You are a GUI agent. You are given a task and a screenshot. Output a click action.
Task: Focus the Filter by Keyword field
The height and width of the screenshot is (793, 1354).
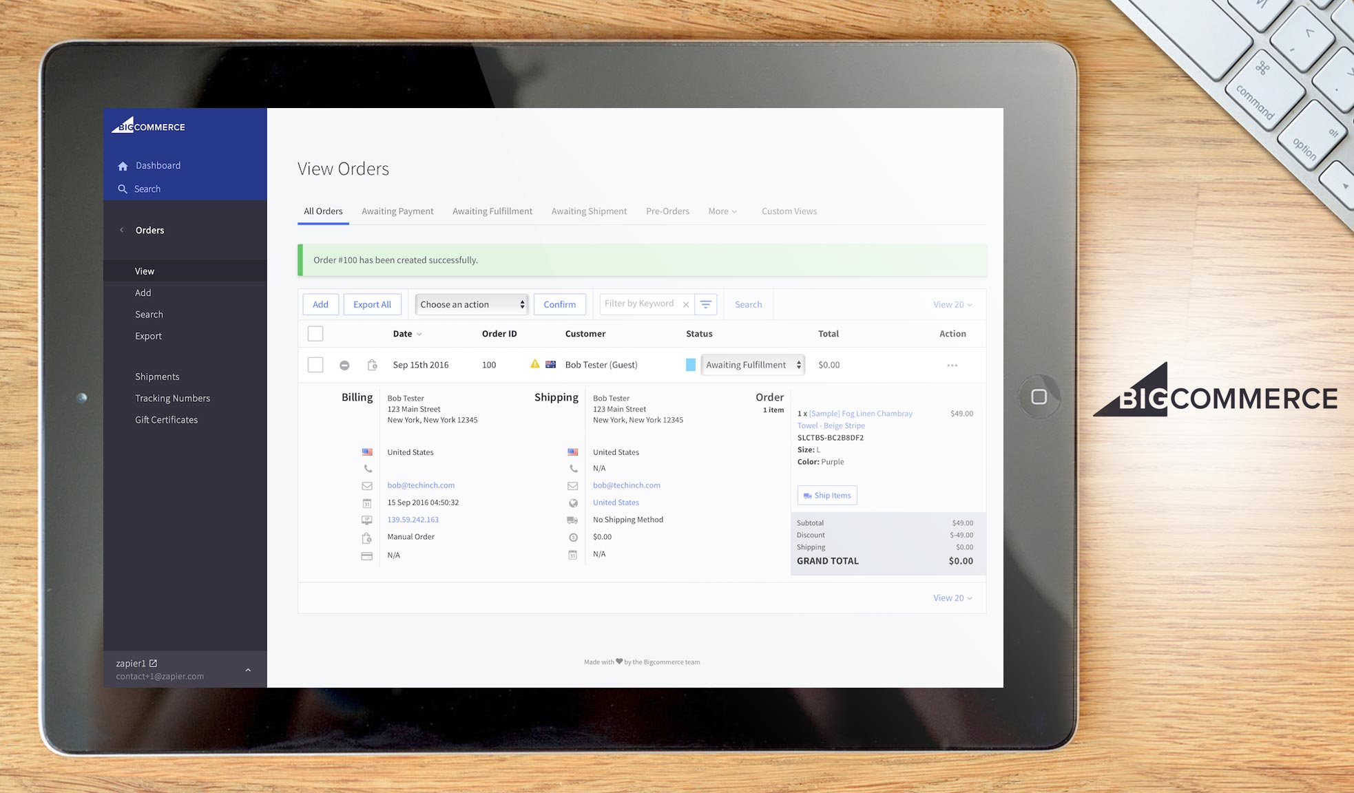click(639, 304)
